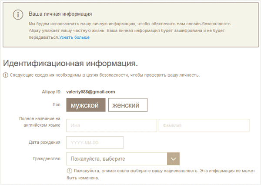Click the YYYY-MM-DD birth date field
Image resolution: width=261 pixels, height=185 pixels.
[x=95, y=142]
